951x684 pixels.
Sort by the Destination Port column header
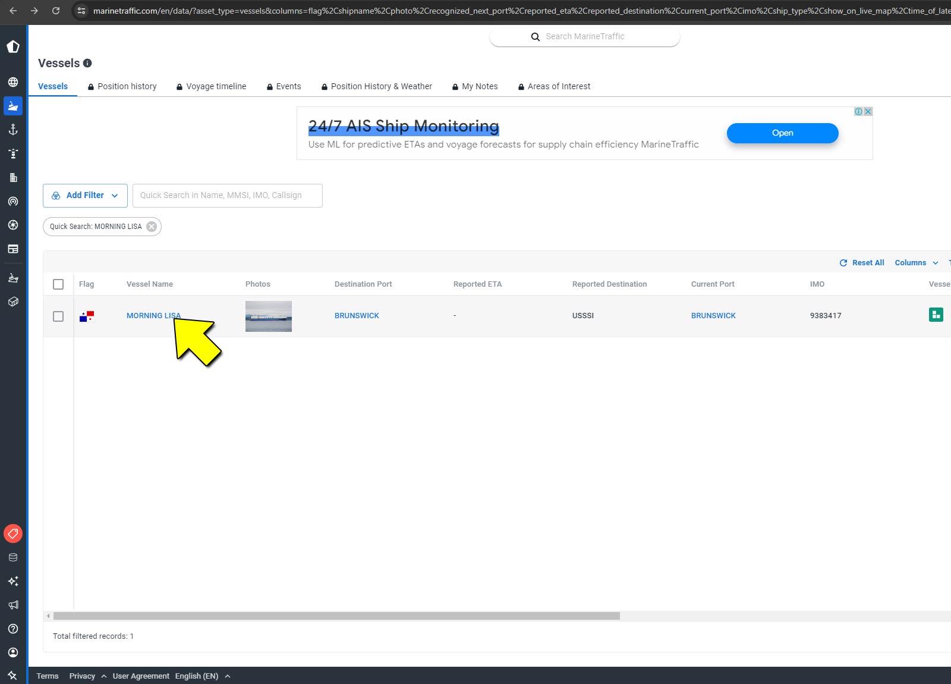tap(363, 284)
